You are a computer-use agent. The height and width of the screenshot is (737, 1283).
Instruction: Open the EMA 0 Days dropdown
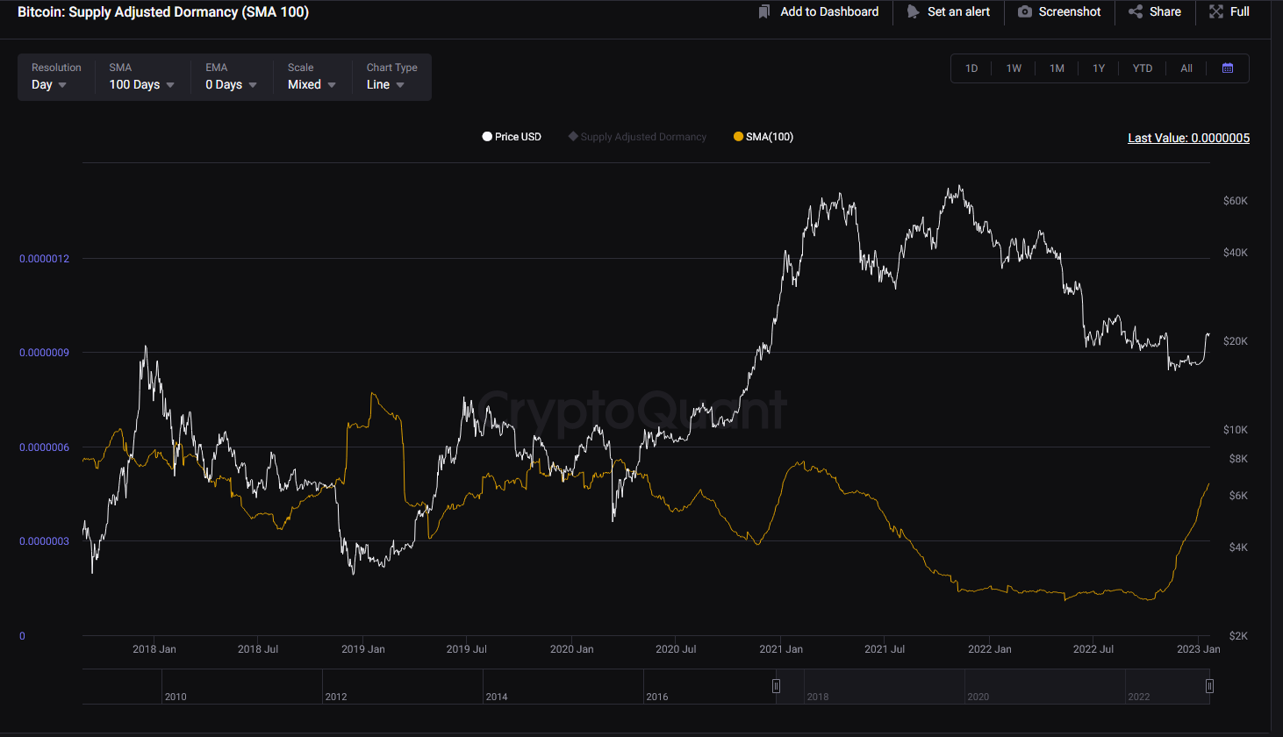pos(229,84)
